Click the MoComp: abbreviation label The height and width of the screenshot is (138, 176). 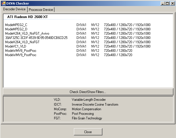[x=60, y=109]
